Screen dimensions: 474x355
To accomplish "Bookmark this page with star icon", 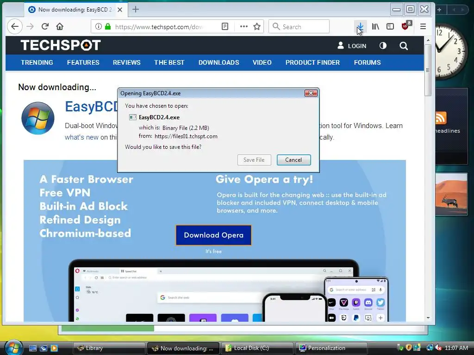I will (257, 26).
